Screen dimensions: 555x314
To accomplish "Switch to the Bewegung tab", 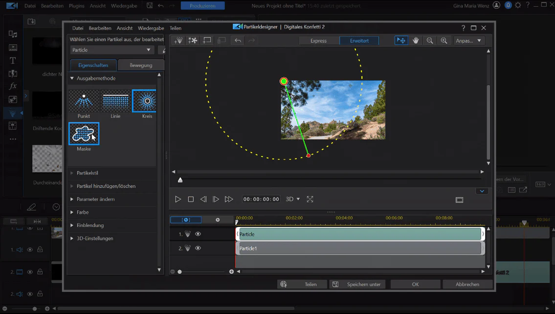I will tap(141, 65).
